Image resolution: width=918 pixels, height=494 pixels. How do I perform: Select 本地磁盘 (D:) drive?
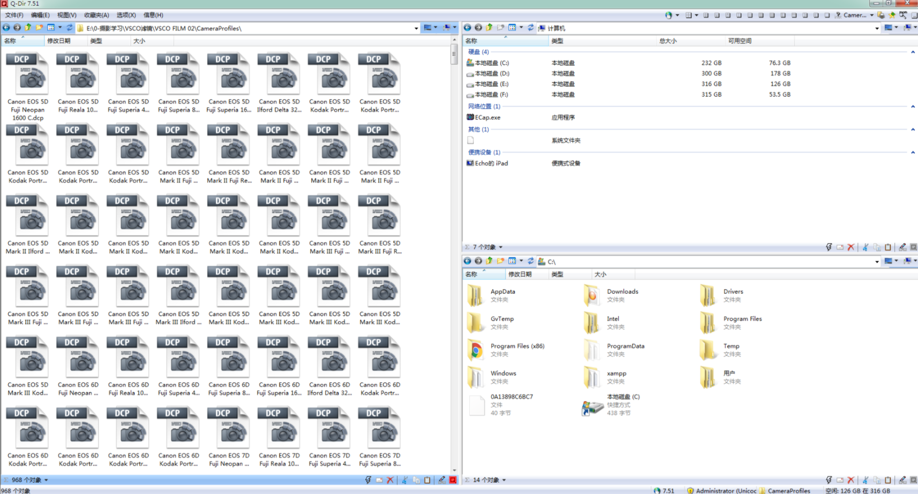[492, 73]
